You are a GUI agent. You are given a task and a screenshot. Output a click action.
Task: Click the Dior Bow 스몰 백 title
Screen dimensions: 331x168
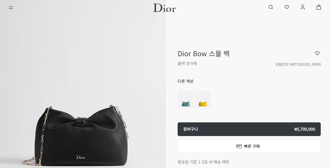click(204, 54)
